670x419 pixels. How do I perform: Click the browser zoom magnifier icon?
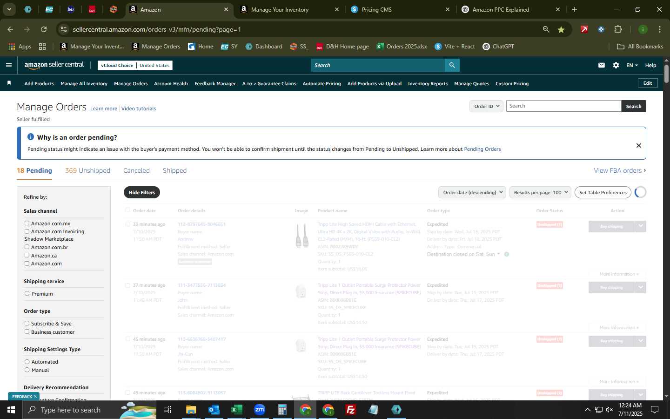[x=546, y=29]
